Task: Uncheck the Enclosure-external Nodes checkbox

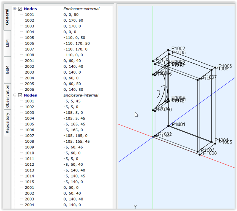Action: click(x=20, y=9)
